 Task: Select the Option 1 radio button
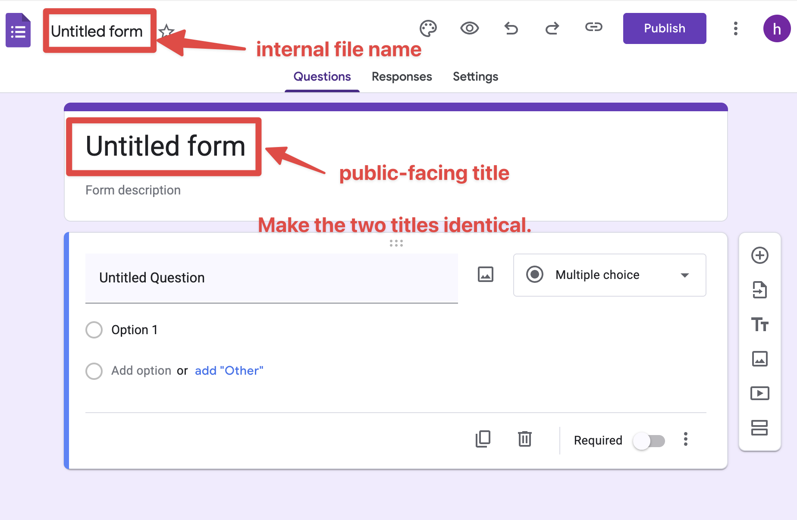coord(94,329)
